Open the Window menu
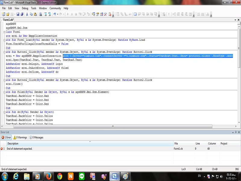The height and width of the screenshot is (181, 241). click(x=43, y=8)
